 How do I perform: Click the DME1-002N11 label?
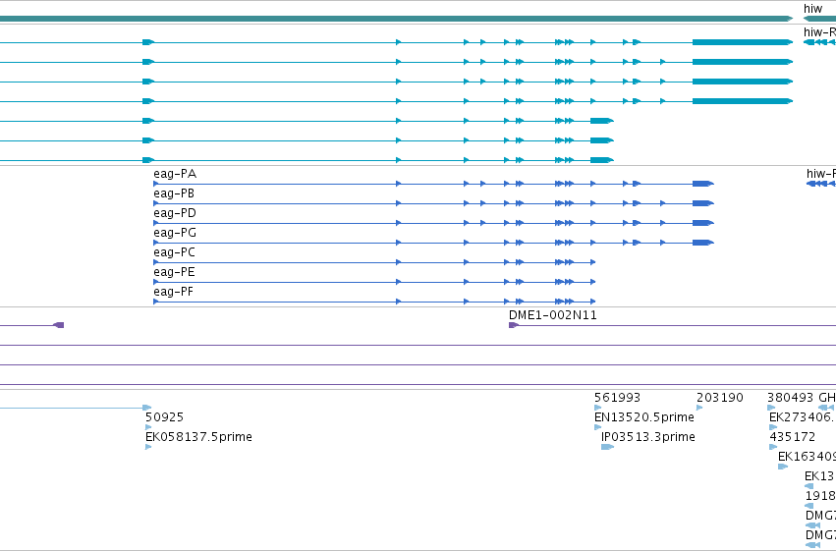point(553,315)
